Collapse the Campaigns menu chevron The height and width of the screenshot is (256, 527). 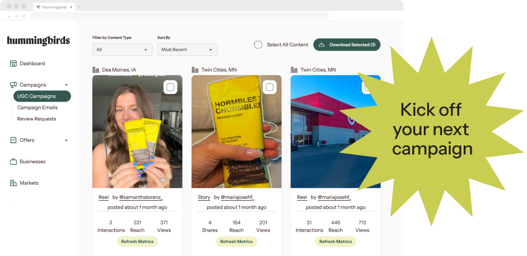tap(66, 85)
